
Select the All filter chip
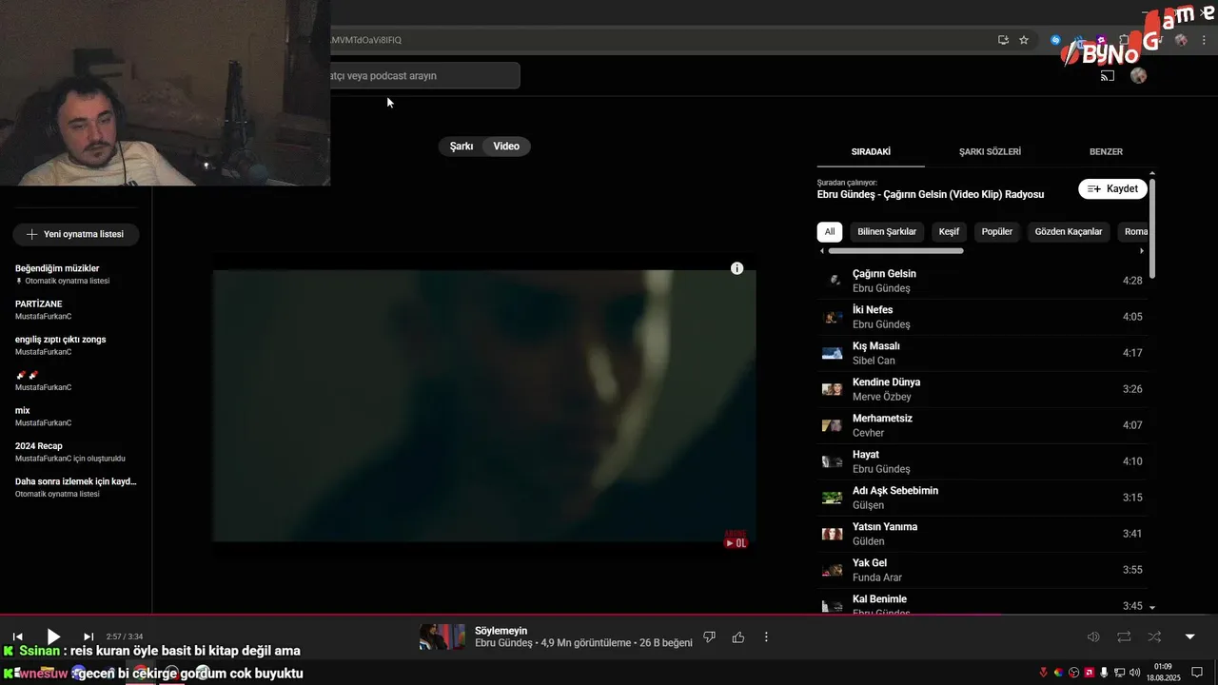click(830, 231)
